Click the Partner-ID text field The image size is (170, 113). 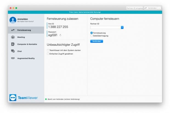point(105,27)
